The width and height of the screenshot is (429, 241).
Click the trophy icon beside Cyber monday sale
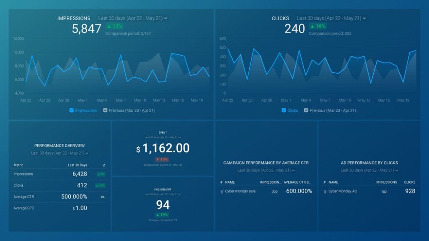[222, 192]
